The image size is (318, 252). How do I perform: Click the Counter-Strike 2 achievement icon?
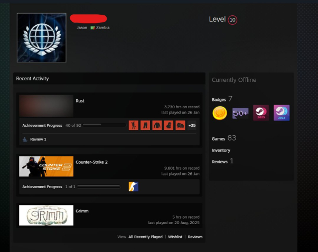133,186
